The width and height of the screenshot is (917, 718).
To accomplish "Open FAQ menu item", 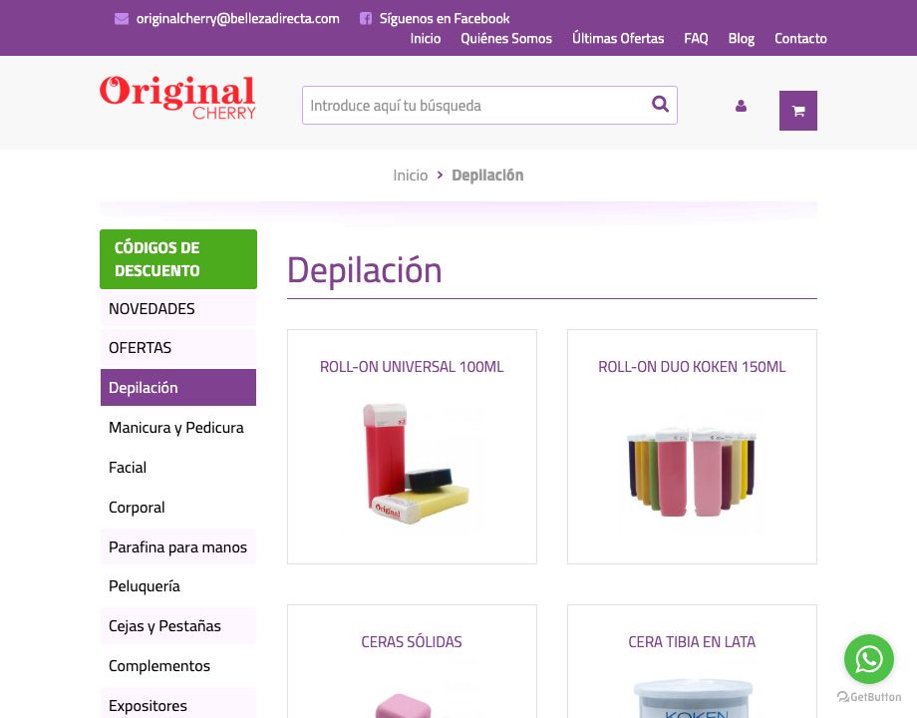I will pyautogui.click(x=696, y=39).
